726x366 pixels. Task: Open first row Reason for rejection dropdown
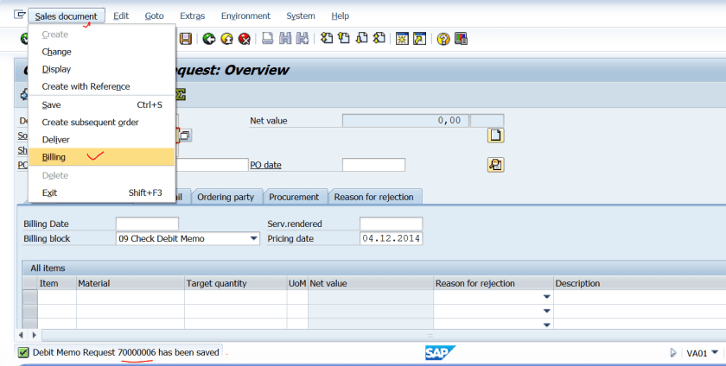coord(546,297)
